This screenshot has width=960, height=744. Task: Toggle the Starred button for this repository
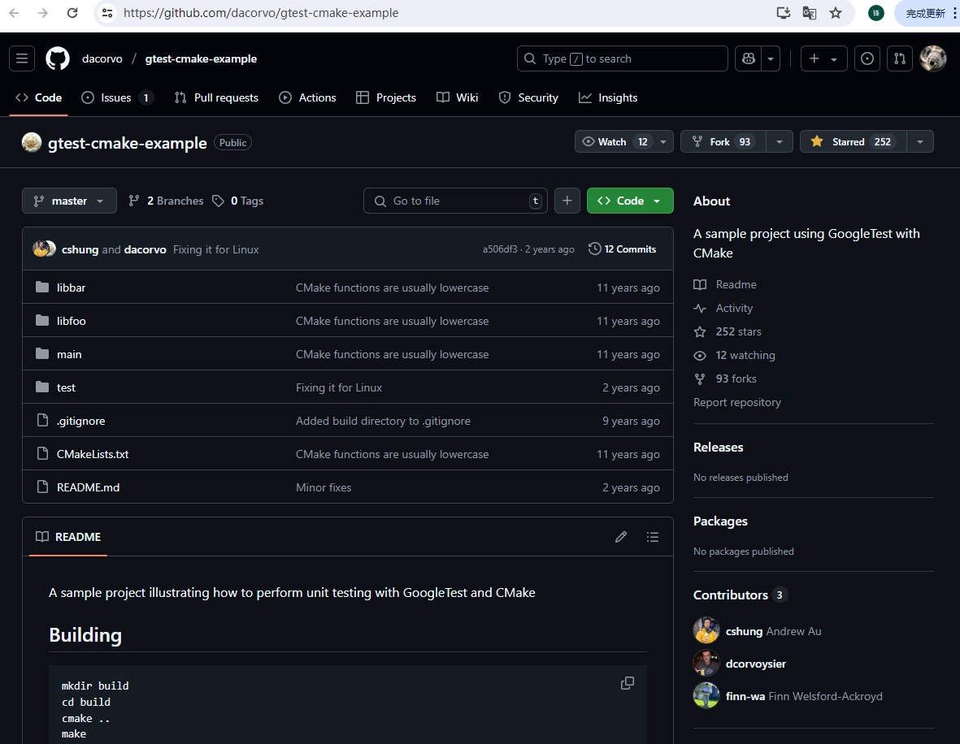[x=854, y=141]
